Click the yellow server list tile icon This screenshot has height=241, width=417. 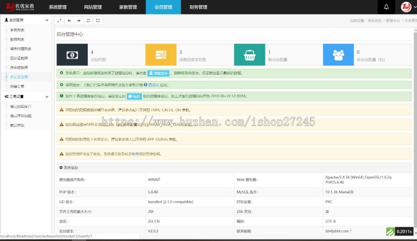[161, 55]
